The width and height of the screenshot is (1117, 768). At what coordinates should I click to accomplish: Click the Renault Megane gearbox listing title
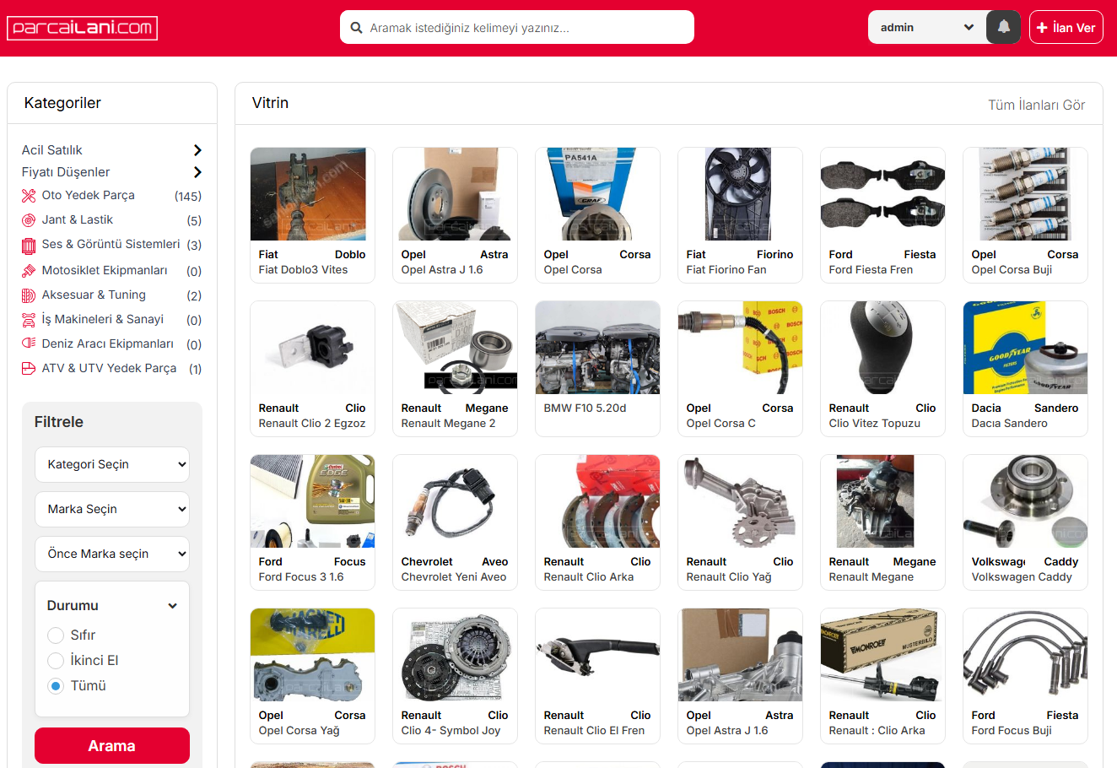pyautogui.click(x=871, y=577)
